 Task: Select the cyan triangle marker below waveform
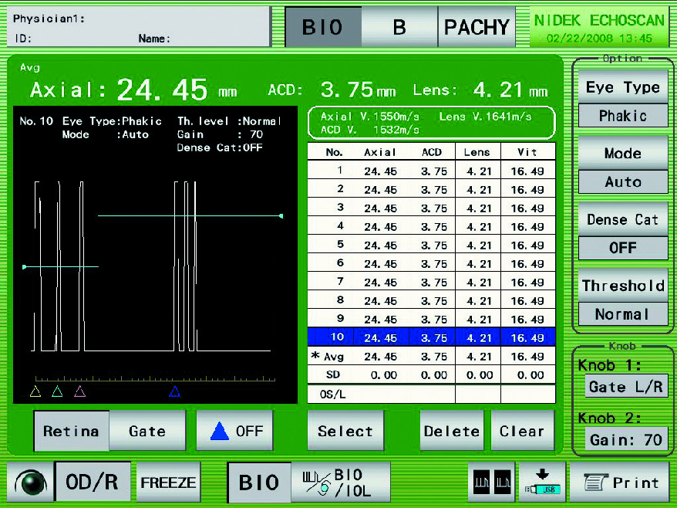click(x=57, y=391)
